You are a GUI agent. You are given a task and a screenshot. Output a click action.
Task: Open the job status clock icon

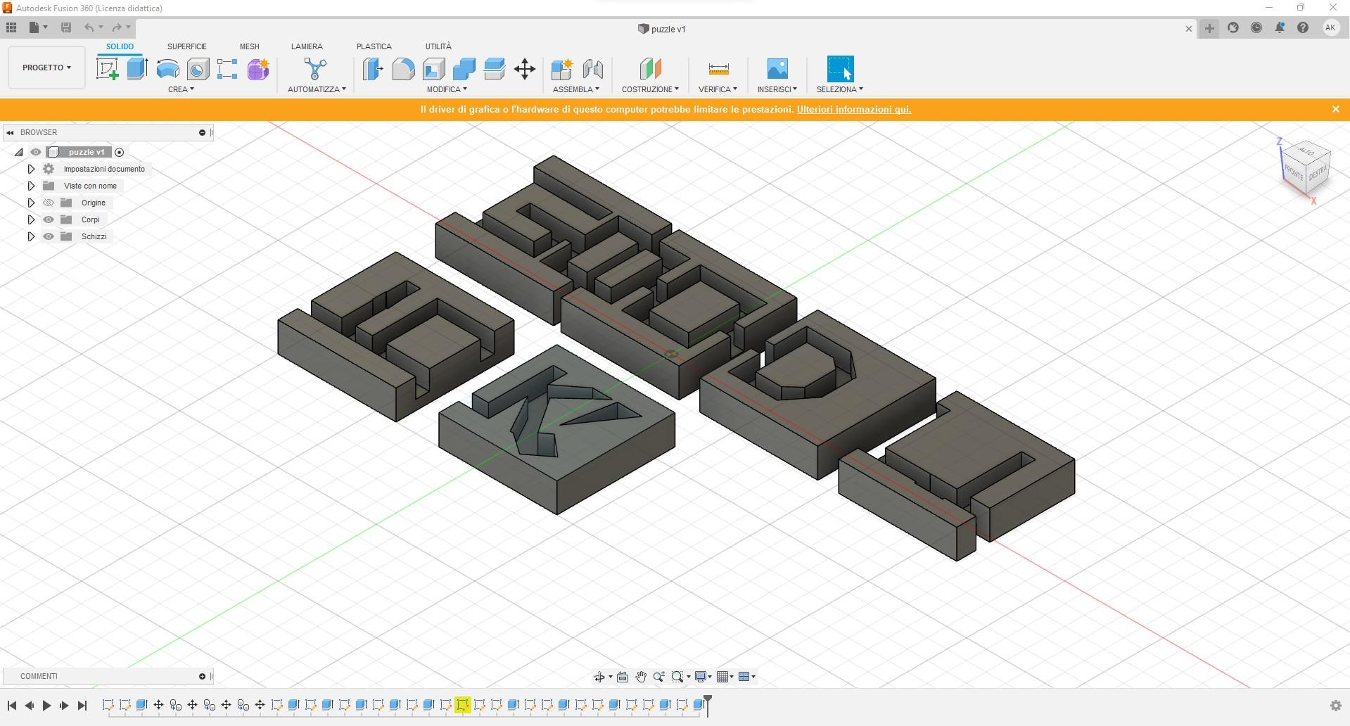click(x=1256, y=27)
